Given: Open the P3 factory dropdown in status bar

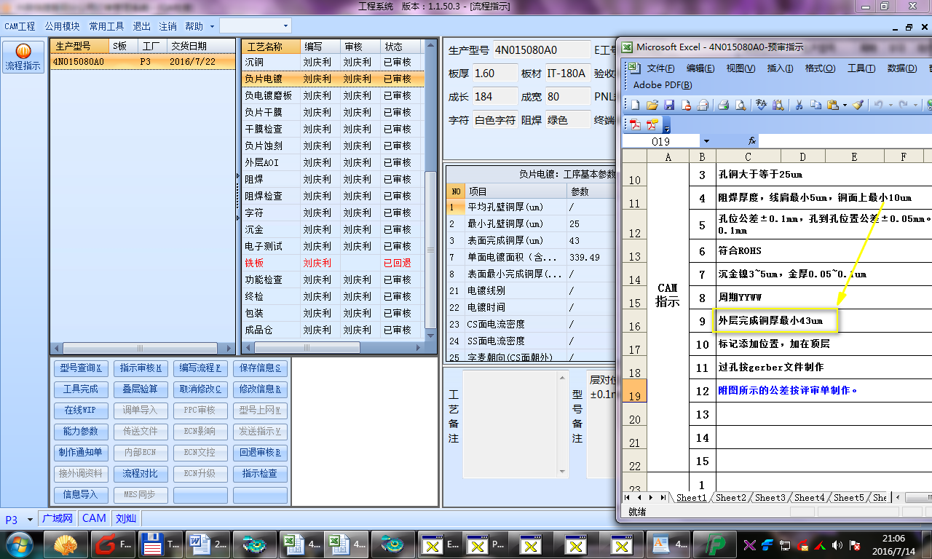Looking at the screenshot, I should 31,519.
